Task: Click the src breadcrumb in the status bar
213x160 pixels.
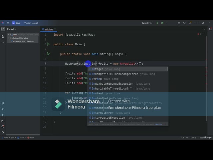Action: coord(12,138)
